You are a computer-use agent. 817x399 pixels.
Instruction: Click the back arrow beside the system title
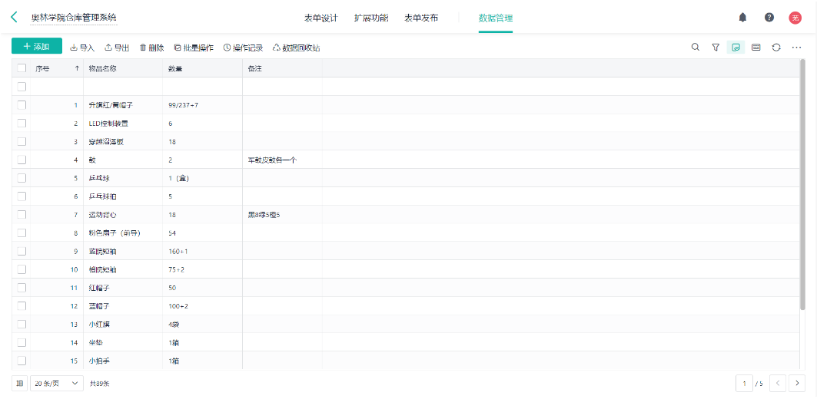(x=14, y=17)
